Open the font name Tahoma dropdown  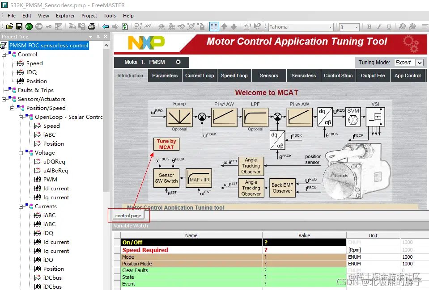click(330, 27)
